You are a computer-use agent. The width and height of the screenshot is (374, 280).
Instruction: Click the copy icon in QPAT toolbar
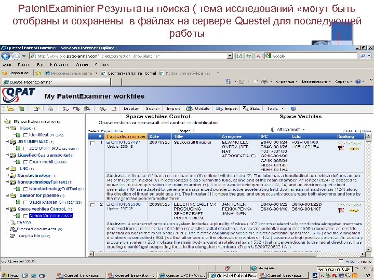tap(76, 108)
